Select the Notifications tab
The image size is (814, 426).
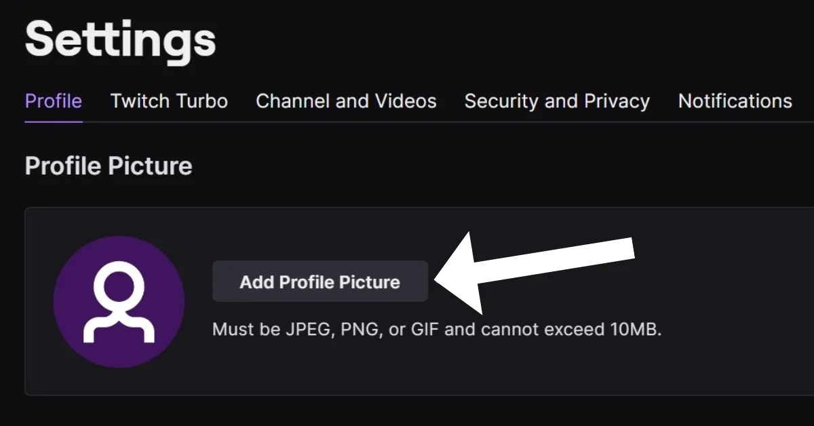click(735, 101)
